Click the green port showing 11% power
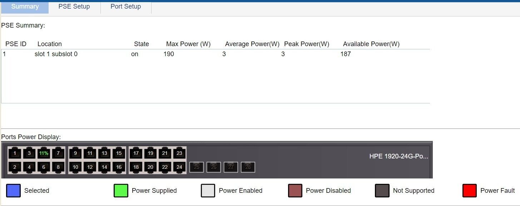The width and height of the screenshot is (520, 206). point(43,153)
